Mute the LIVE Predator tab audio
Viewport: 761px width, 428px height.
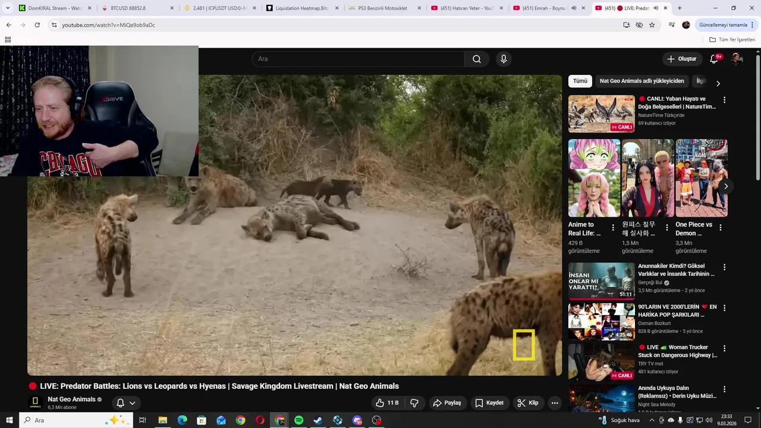point(655,8)
